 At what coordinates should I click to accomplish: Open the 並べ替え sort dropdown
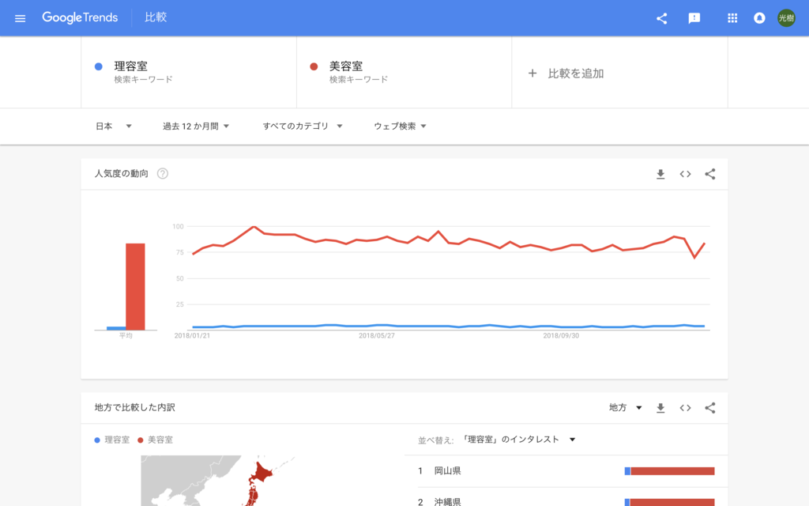pos(518,440)
